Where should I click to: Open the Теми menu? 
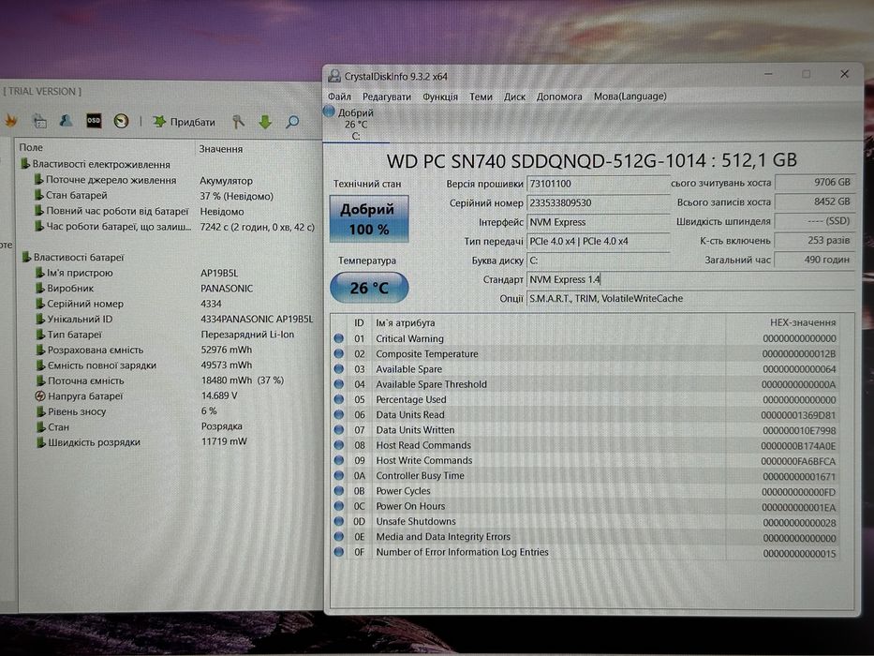tap(481, 97)
